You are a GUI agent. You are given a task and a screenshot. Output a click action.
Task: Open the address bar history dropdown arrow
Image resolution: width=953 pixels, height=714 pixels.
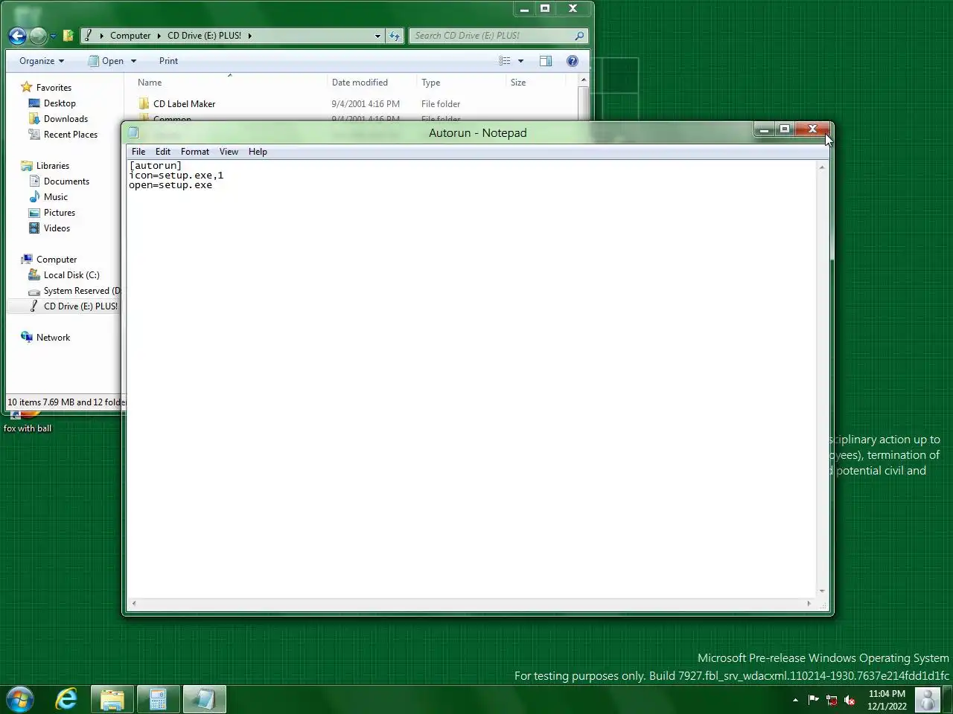point(377,36)
